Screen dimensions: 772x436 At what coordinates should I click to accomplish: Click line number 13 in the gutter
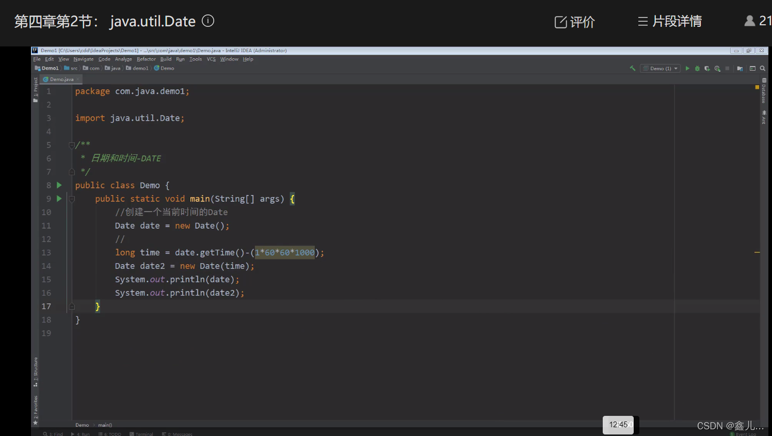click(46, 252)
